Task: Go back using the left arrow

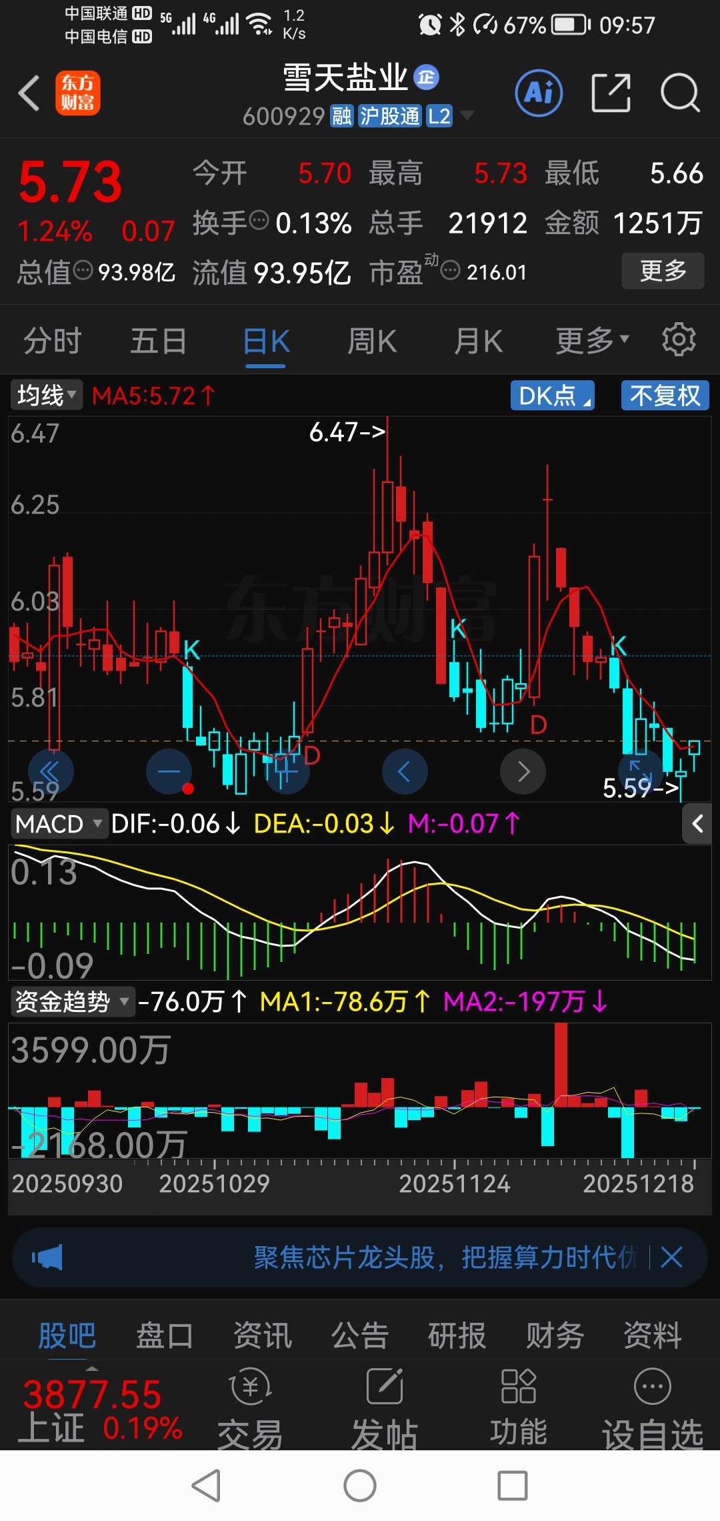Action: 29,93
